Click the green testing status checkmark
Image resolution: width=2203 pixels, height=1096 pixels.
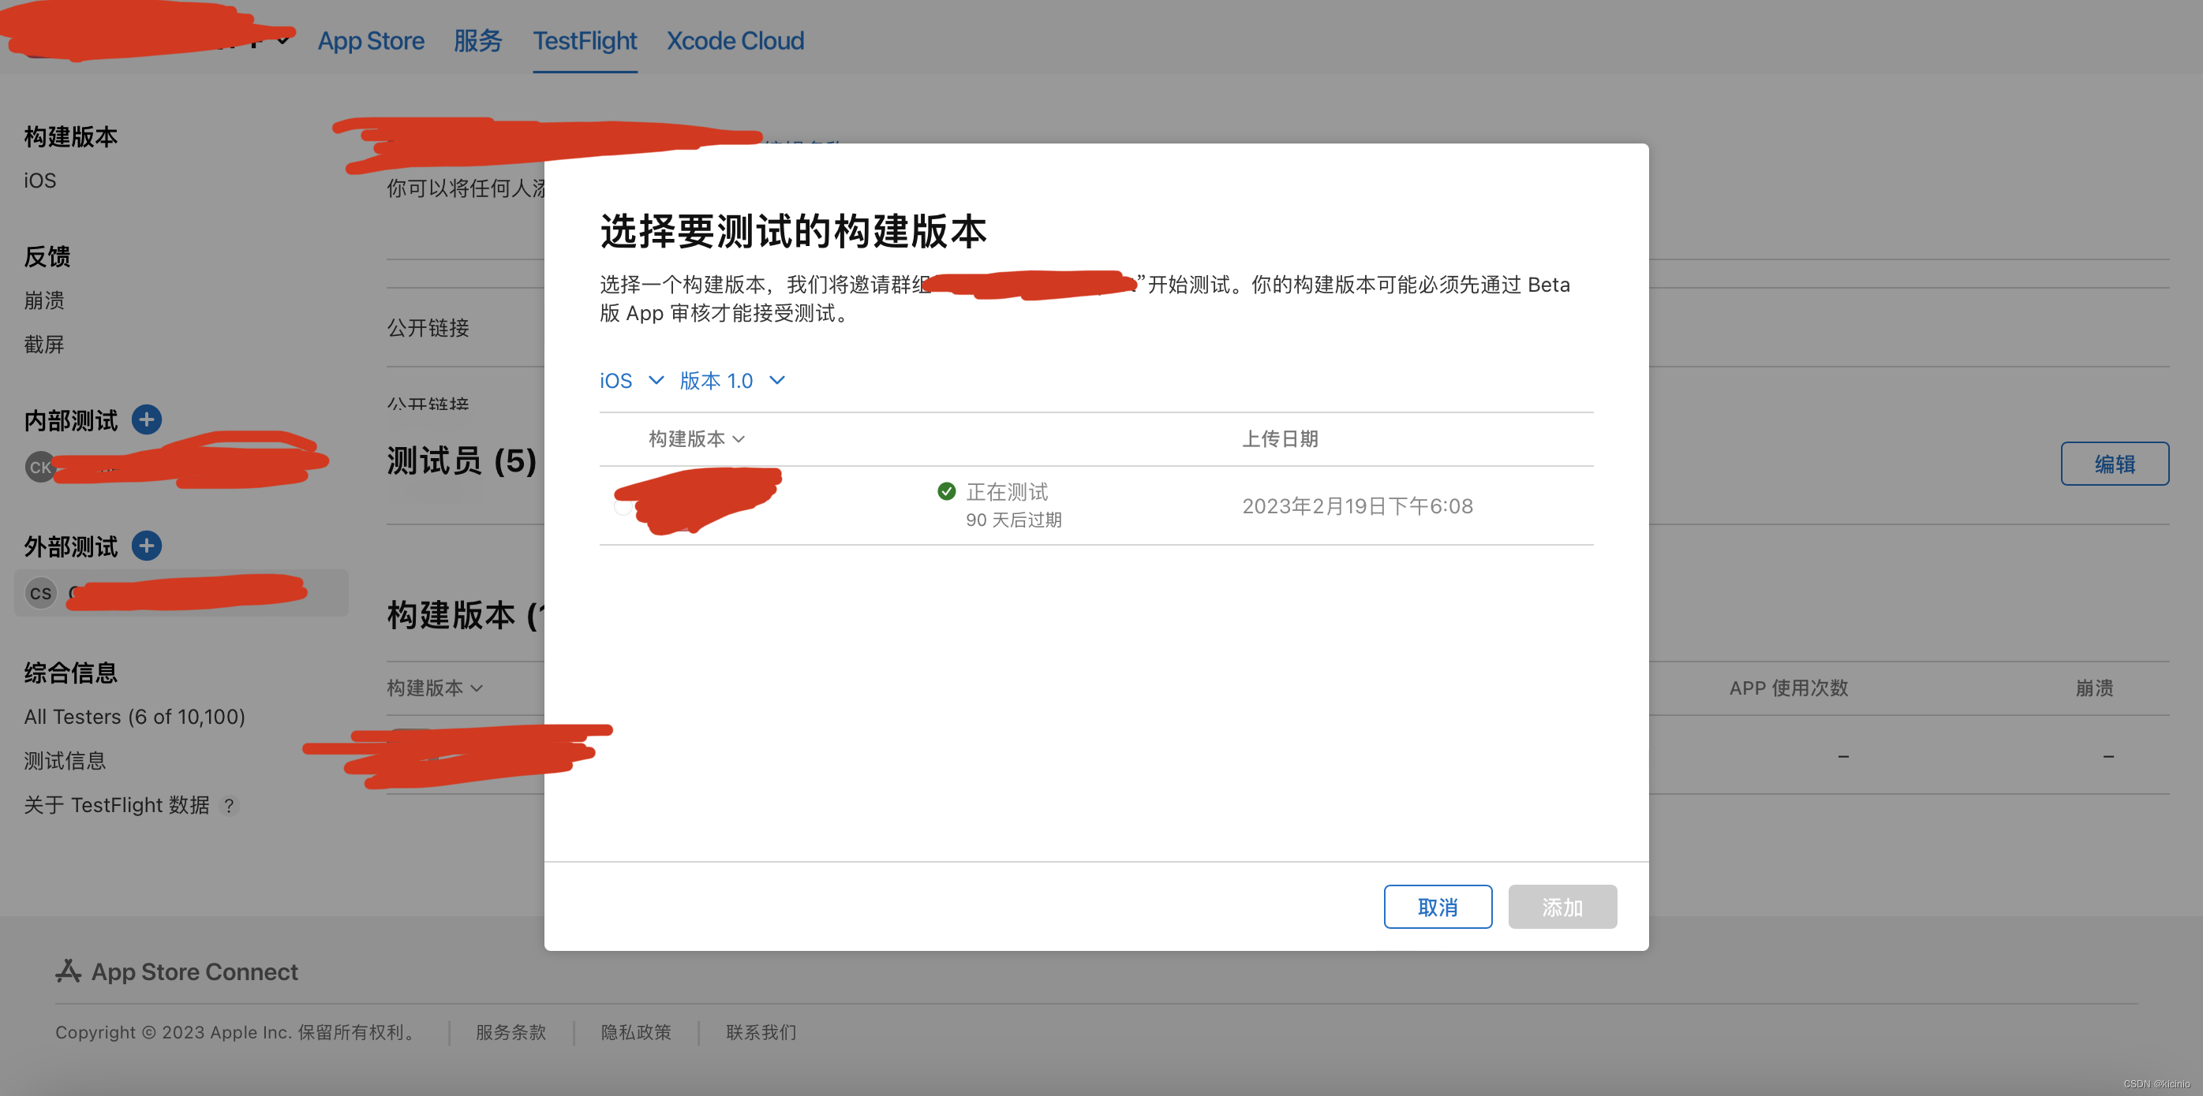click(x=946, y=490)
